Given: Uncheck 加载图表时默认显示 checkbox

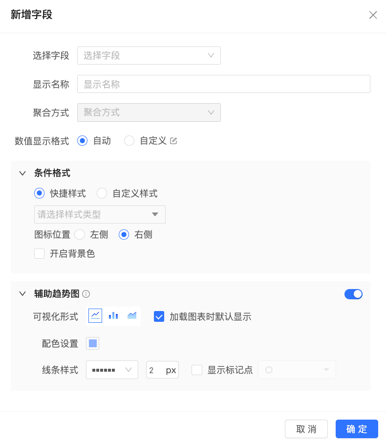Looking at the screenshot, I should (159, 316).
